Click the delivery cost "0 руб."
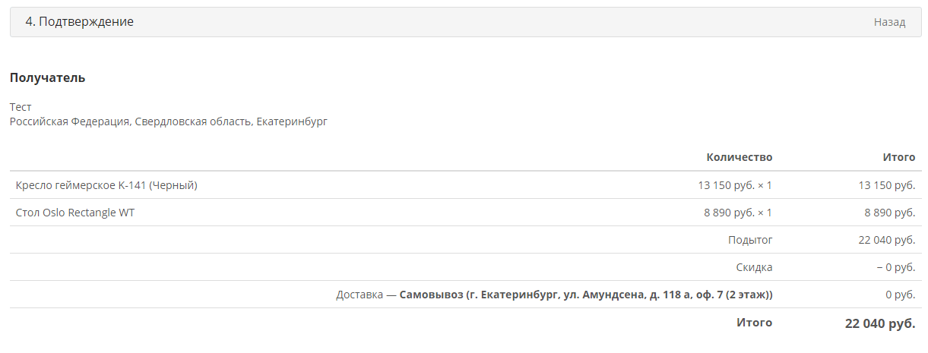928x353 pixels. 900,295
